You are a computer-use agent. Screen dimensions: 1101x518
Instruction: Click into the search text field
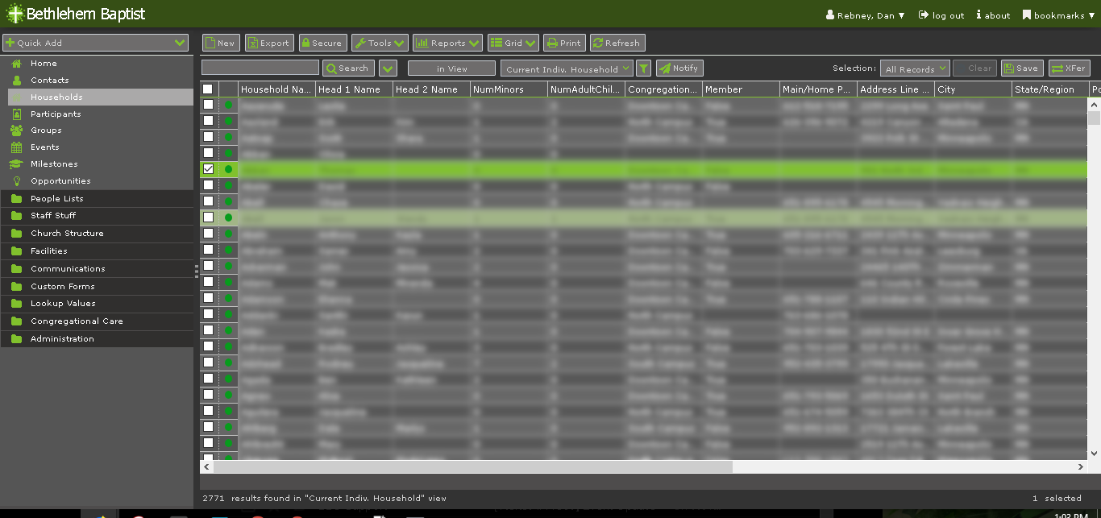point(260,68)
